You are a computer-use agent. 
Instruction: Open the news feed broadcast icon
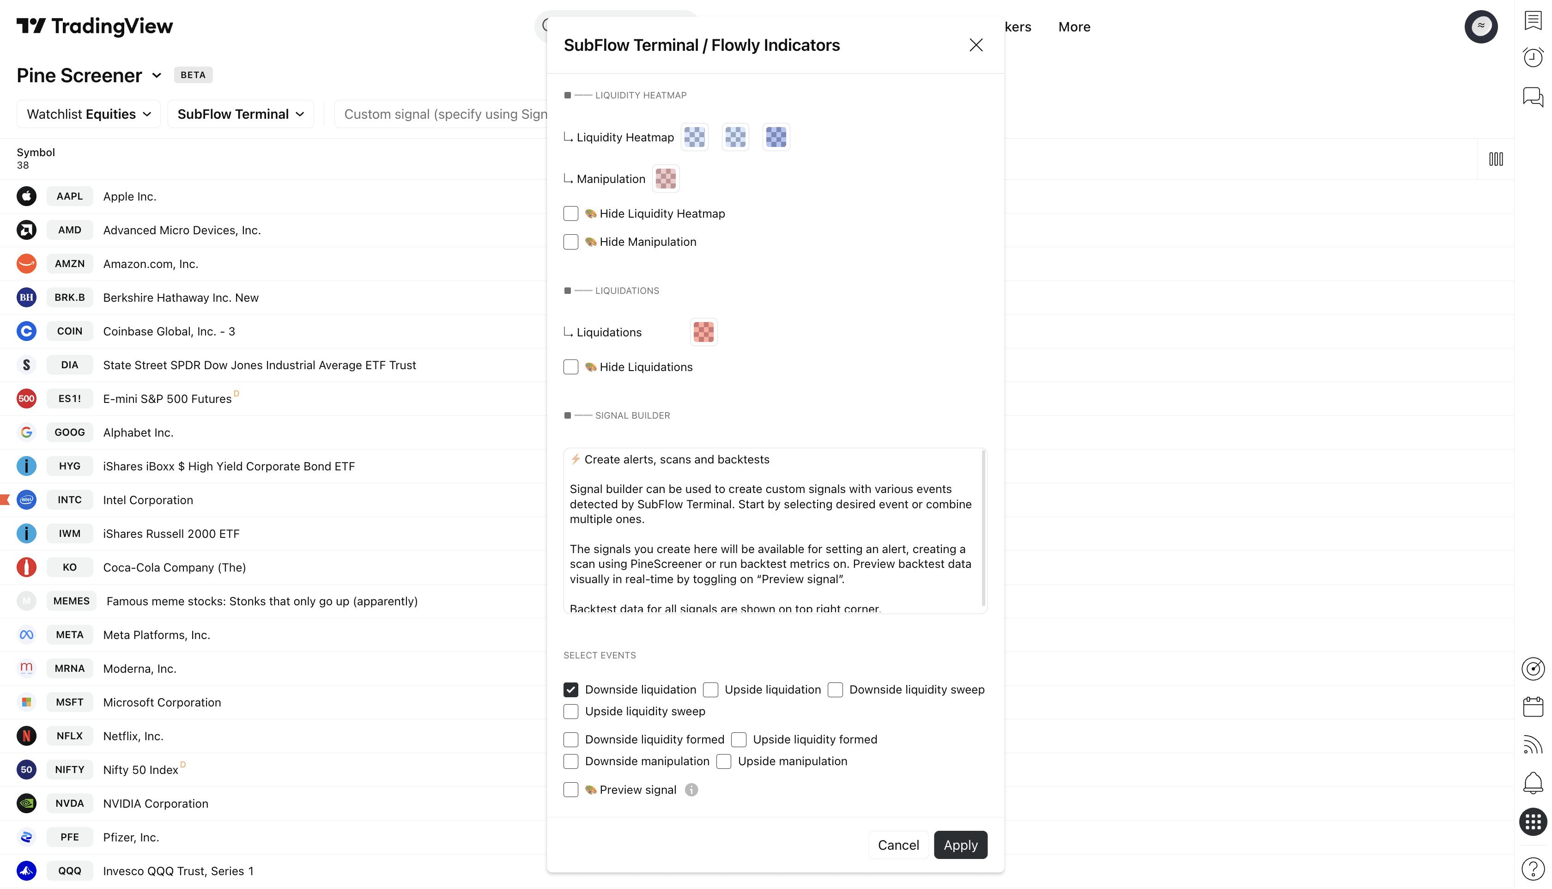click(x=1533, y=745)
